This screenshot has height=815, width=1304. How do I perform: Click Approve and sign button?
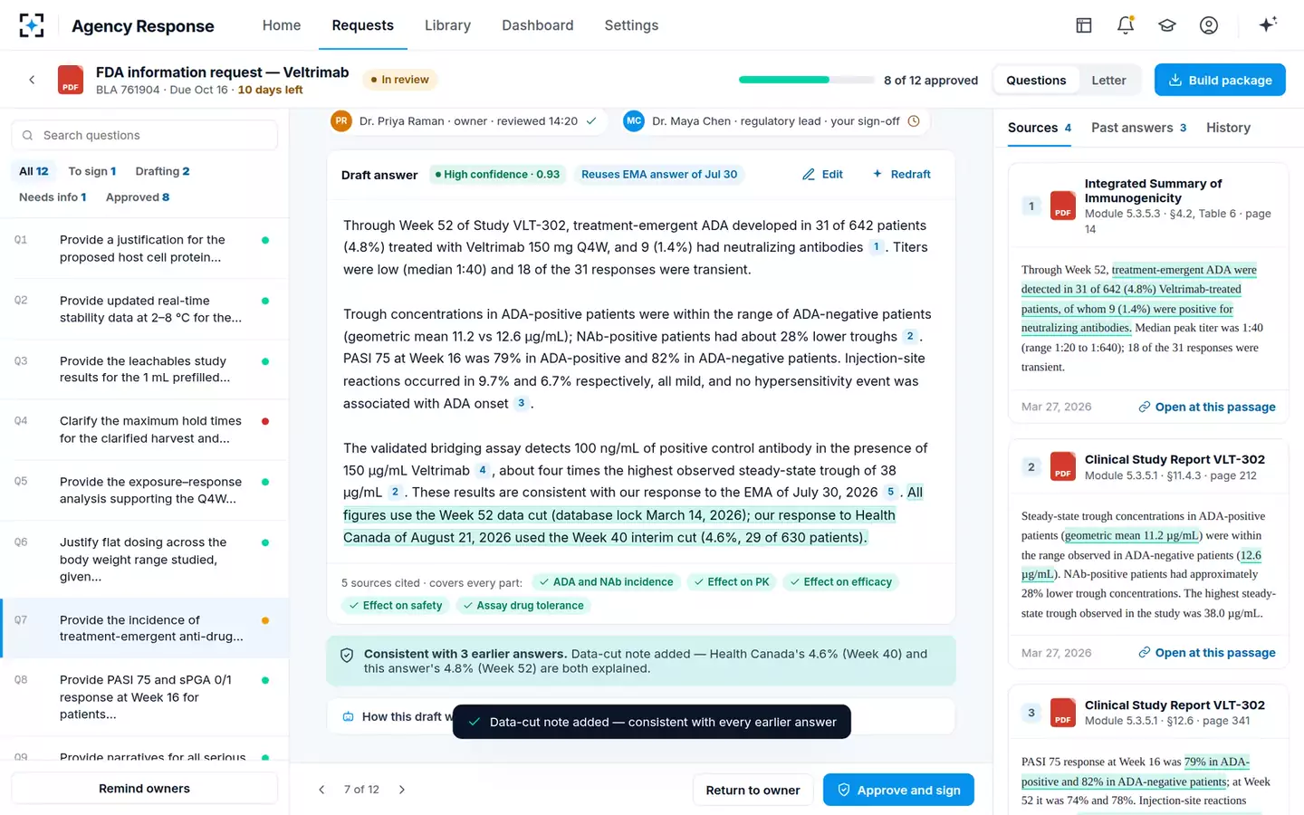tap(898, 790)
